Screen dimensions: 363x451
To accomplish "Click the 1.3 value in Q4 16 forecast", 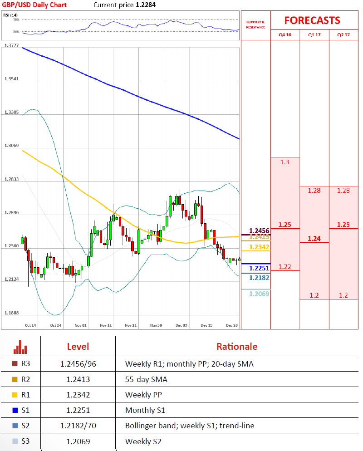I will click(285, 162).
